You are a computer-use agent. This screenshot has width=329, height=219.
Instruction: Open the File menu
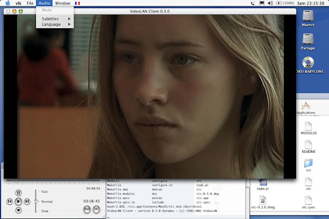[30, 3]
